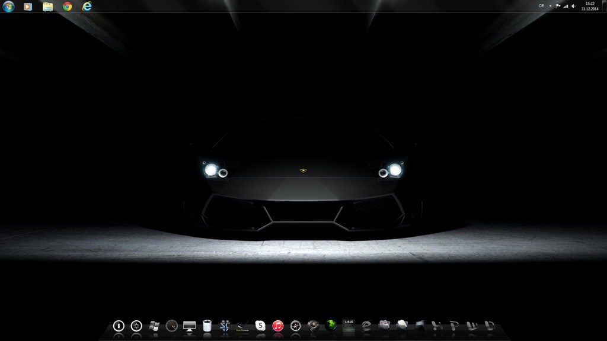607x341 pixels.
Task: Open the Windows Start orb
Action: click(8, 7)
